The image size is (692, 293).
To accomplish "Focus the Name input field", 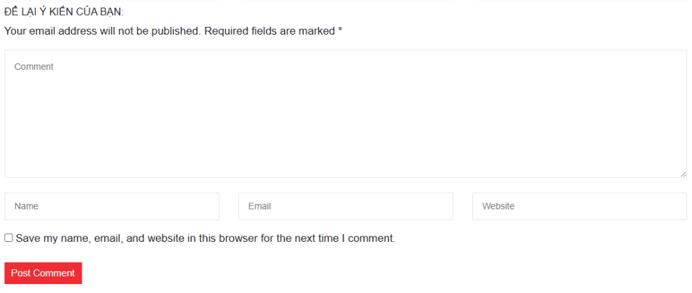I will (x=111, y=206).
